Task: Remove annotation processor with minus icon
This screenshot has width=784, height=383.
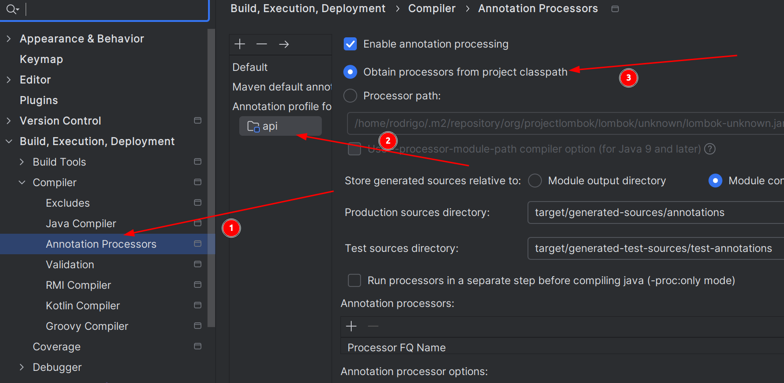Action: pos(373,326)
